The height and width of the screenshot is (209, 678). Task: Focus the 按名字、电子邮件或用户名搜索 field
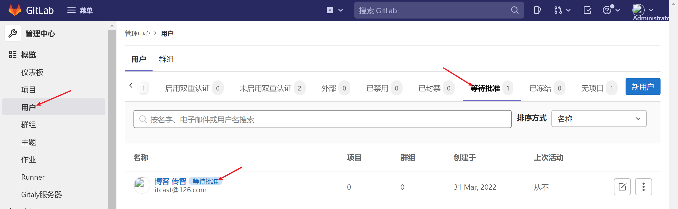tap(322, 119)
